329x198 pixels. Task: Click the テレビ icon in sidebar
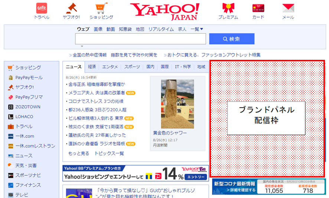pyautogui.click(x=11, y=195)
